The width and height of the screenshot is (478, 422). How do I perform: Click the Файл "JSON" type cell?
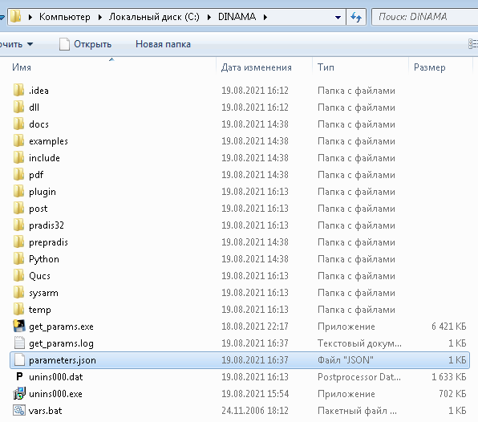[346, 360]
